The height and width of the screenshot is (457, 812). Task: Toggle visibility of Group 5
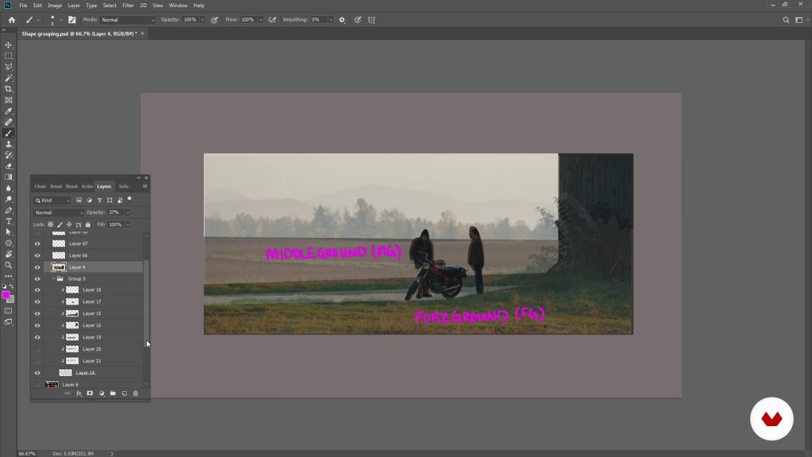[x=37, y=279]
